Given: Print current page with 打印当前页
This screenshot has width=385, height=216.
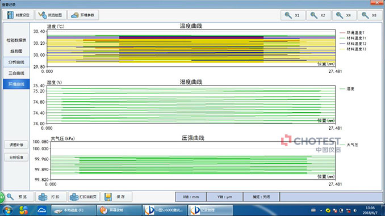Looking at the screenshot, I should [83, 197].
